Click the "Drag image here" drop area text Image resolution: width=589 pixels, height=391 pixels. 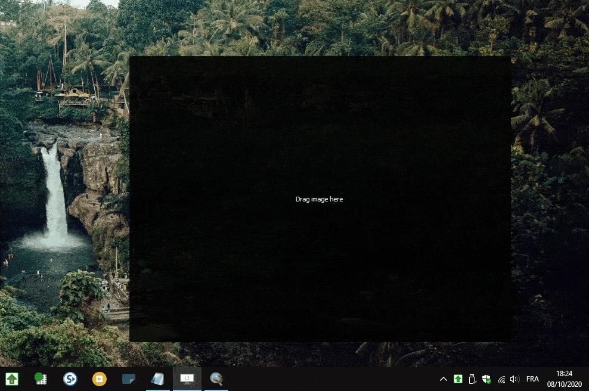tap(319, 199)
